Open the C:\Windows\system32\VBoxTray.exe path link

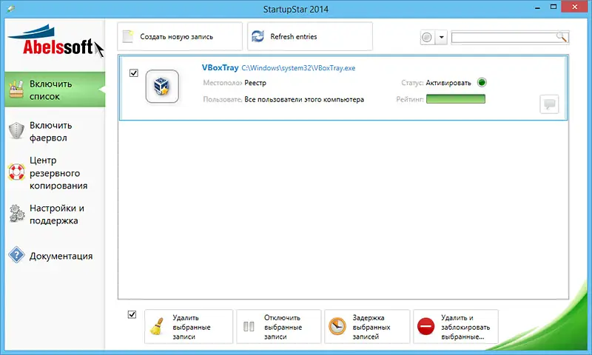[298, 68]
